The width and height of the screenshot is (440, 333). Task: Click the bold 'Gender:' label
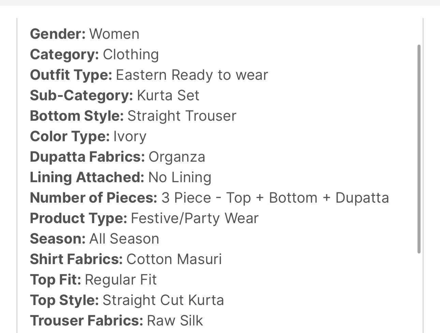(x=58, y=34)
